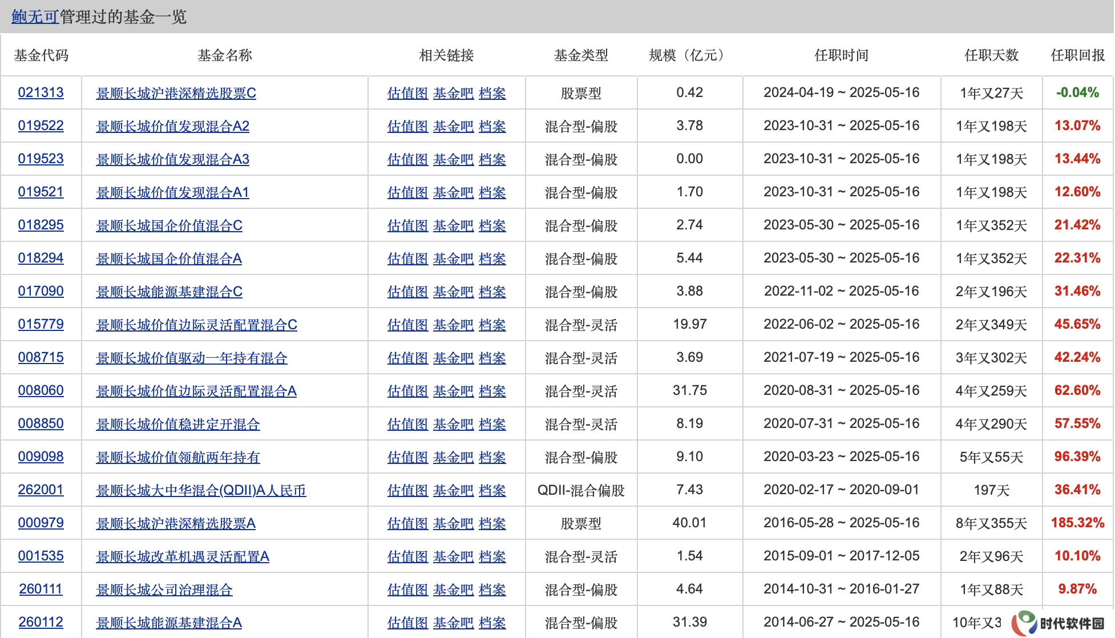
Task: Open fund 景顺长城价值边际灵活配置混合C
Action: 197,325
